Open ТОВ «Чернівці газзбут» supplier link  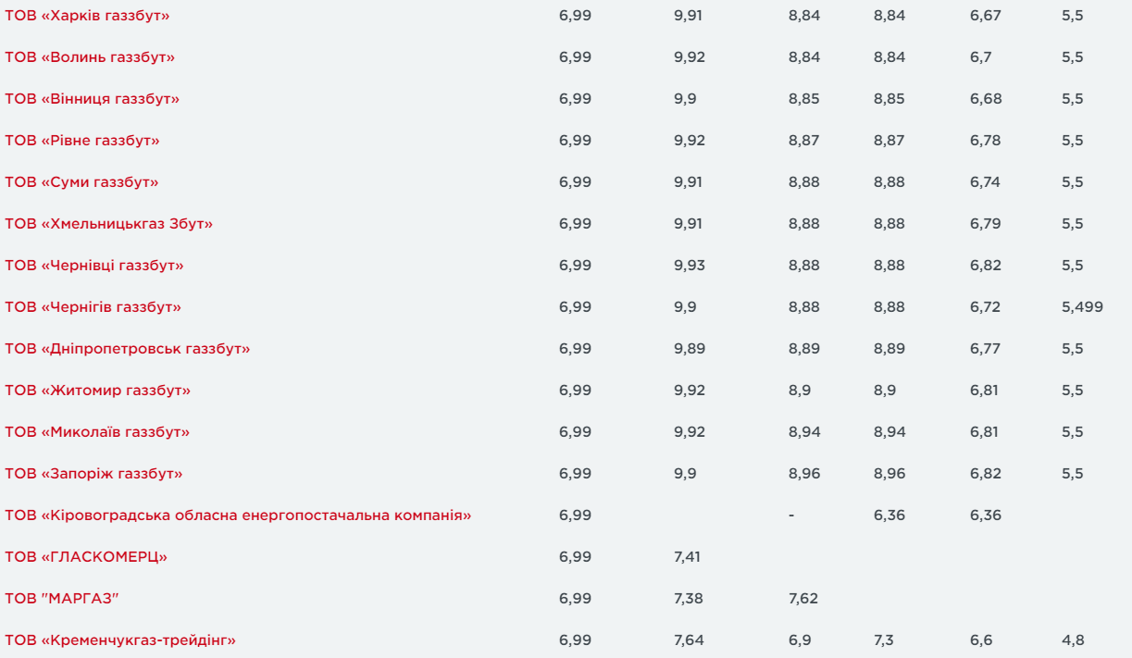point(94,266)
